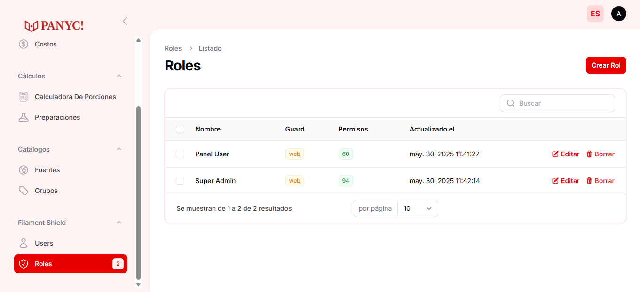Screen dimensions: 640x292
Task: Tick the Panel User row checkbox
Action: click(180, 154)
